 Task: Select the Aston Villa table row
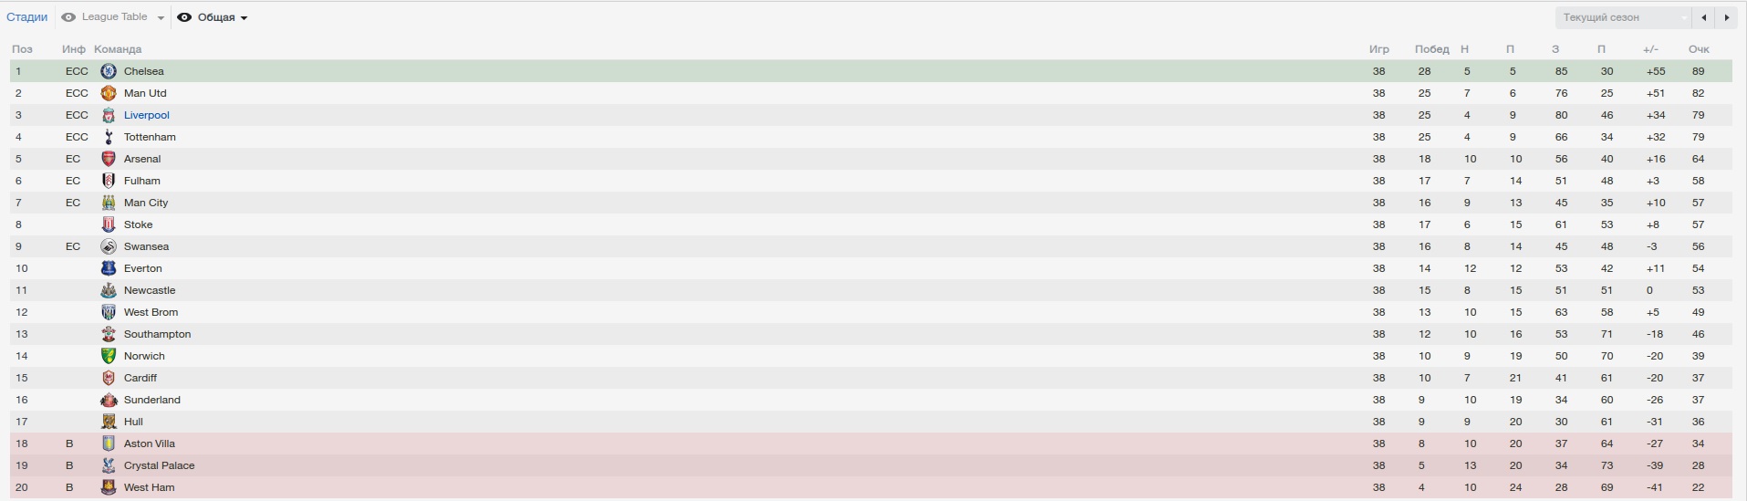730,444
